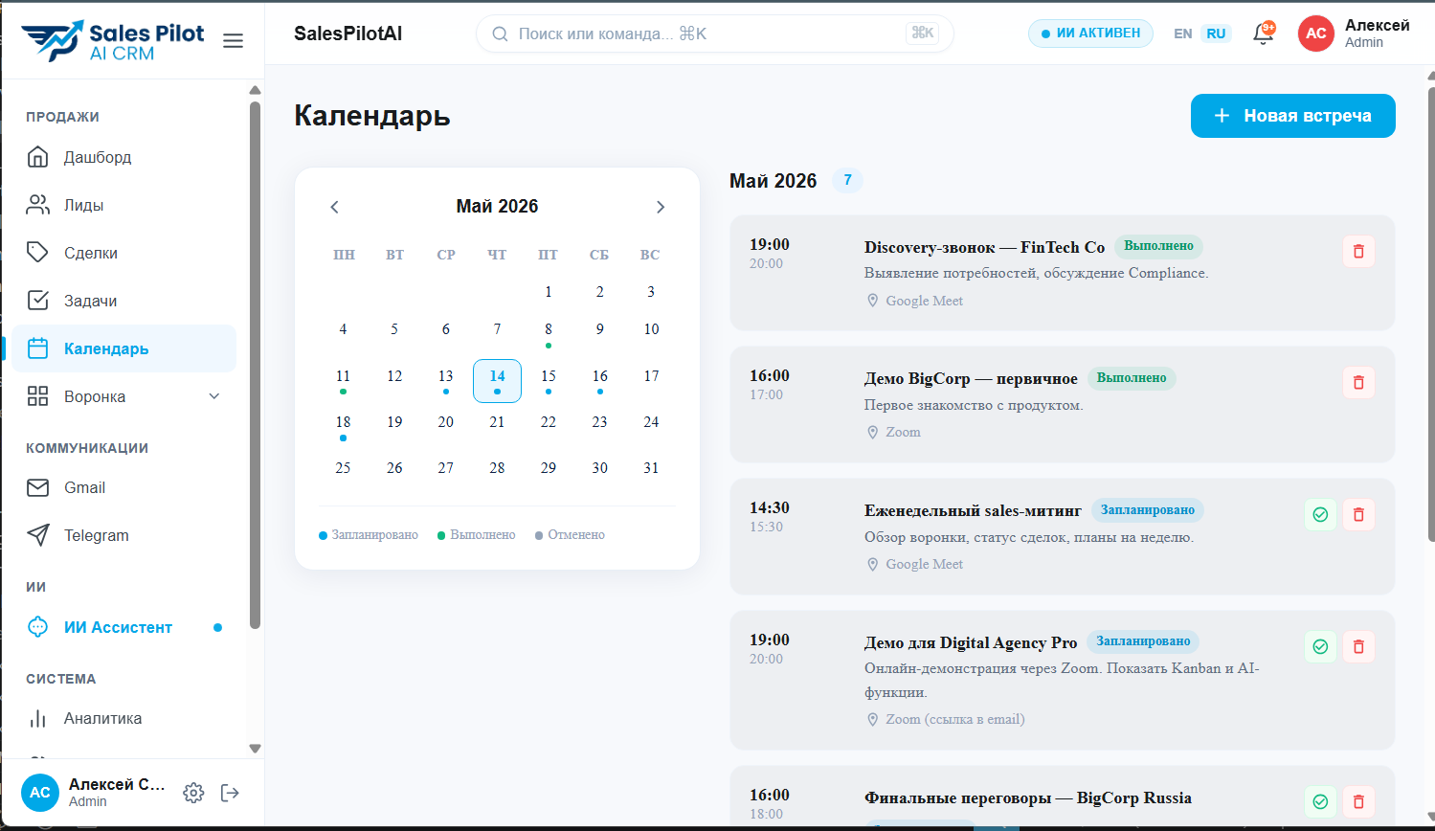Click the search magnifier icon
Viewport: 1435px width, 831px height.
tap(500, 34)
